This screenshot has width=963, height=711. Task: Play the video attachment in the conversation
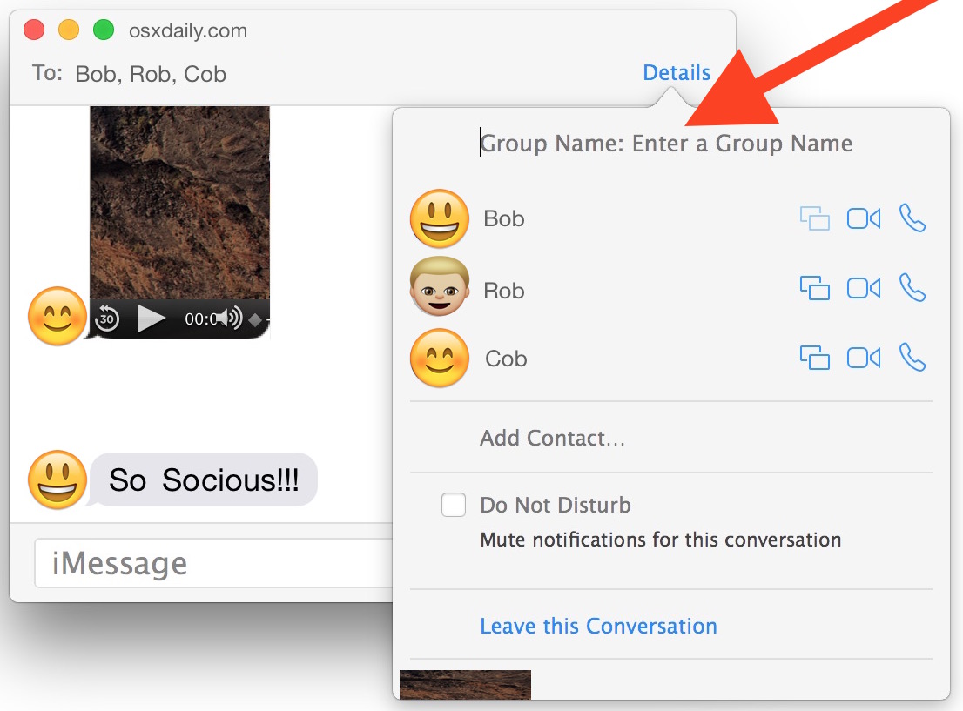pos(152,318)
